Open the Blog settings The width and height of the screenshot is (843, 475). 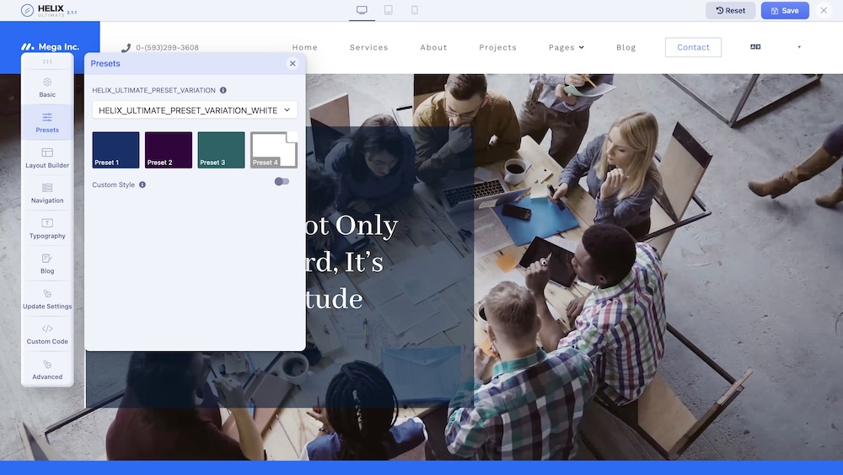(47, 264)
